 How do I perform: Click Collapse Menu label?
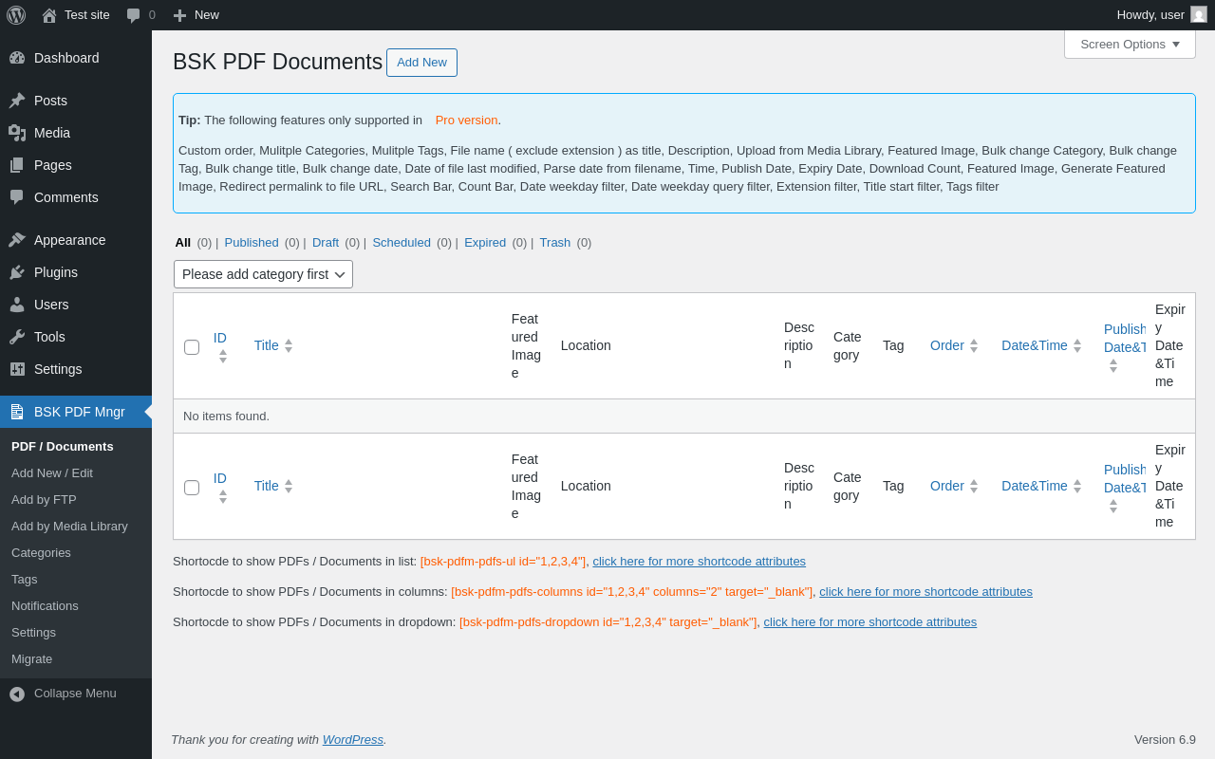75,693
